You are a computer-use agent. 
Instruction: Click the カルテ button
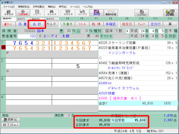click(52, 24)
